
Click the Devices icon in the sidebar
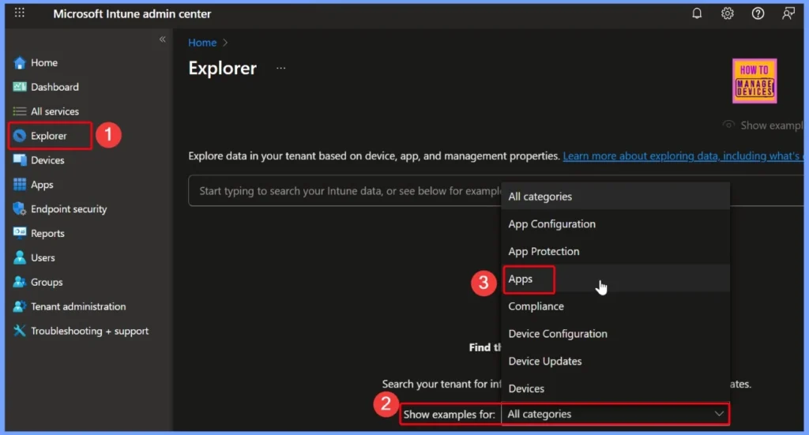click(20, 160)
